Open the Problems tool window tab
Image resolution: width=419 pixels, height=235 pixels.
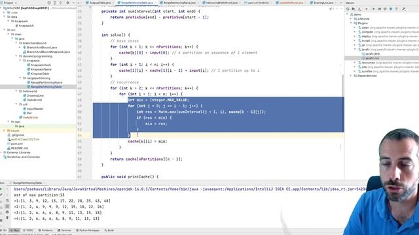pos(45,230)
